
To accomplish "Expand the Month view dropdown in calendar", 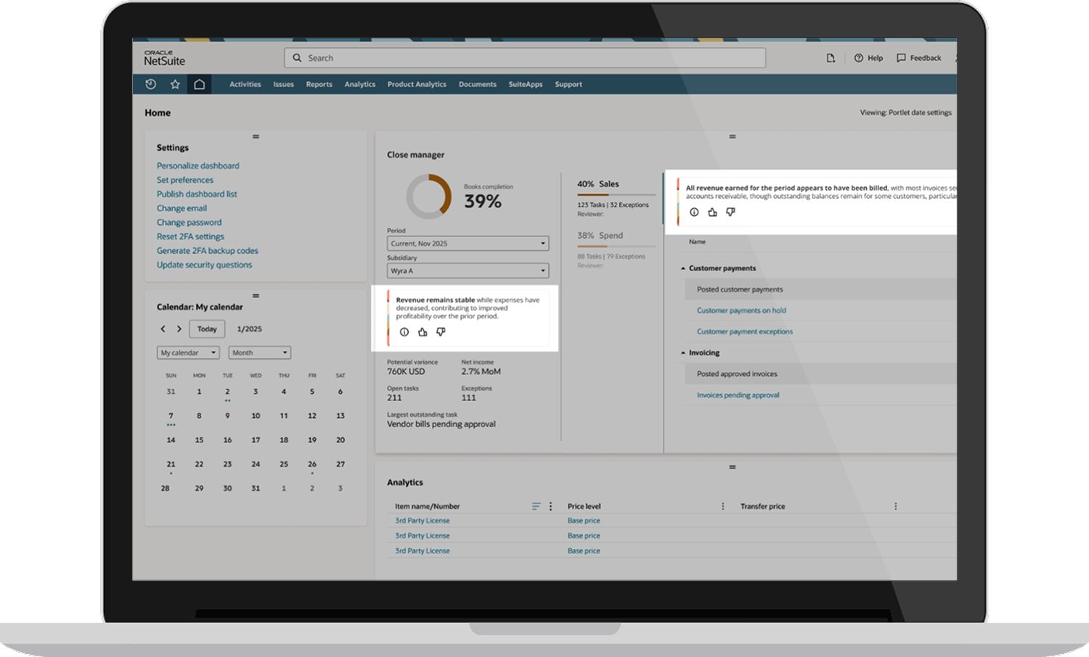I will click(259, 352).
